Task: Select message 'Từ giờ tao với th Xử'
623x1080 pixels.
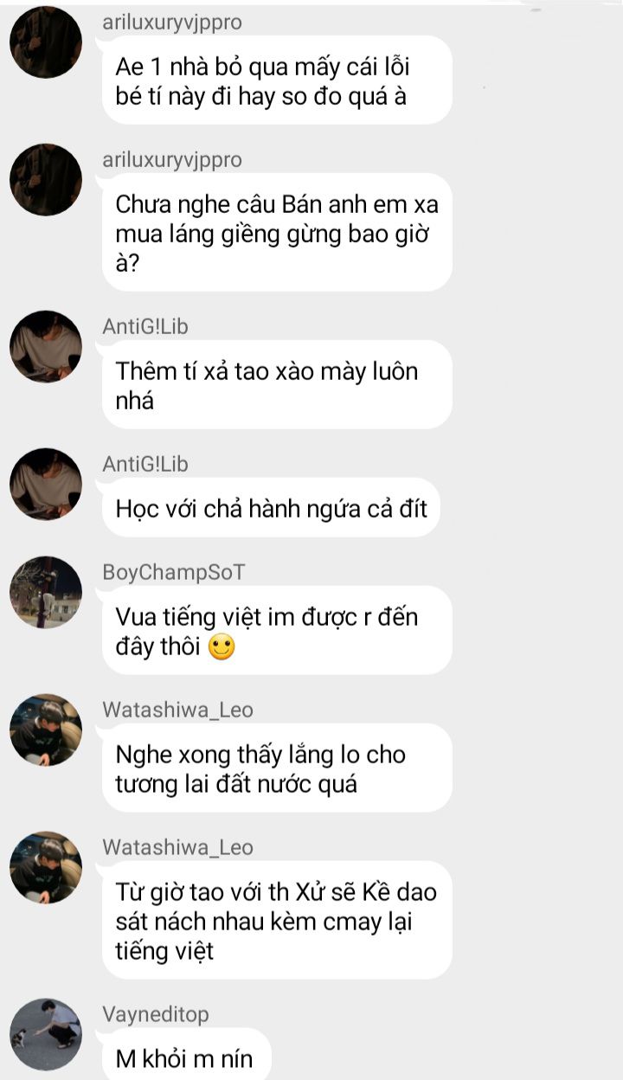Action: [x=277, y=920]
